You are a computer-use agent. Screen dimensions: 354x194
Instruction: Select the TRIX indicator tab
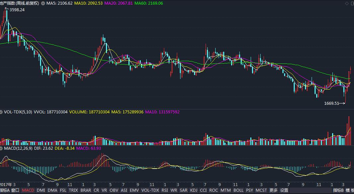click(74, 190)
